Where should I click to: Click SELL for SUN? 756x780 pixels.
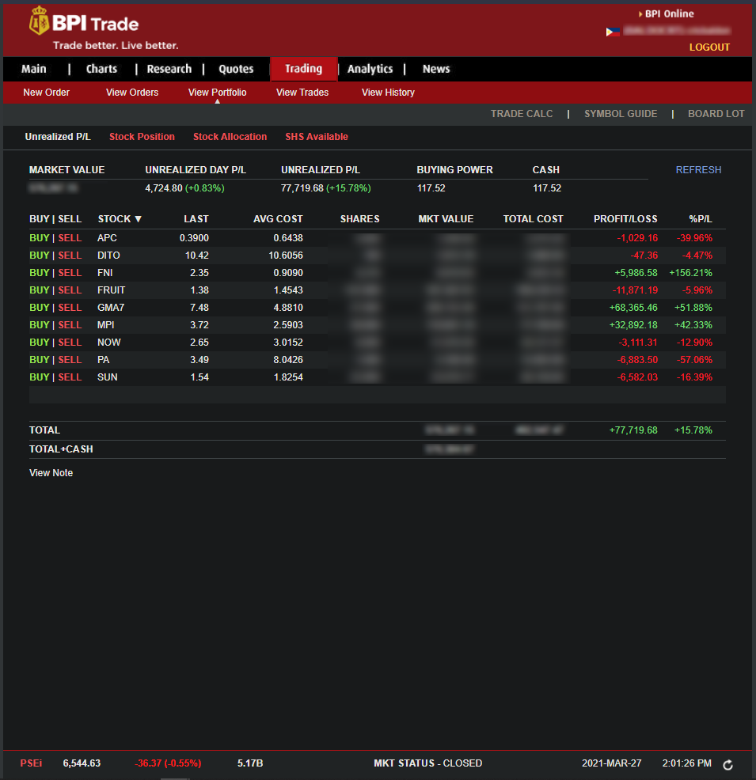(70, 377)
